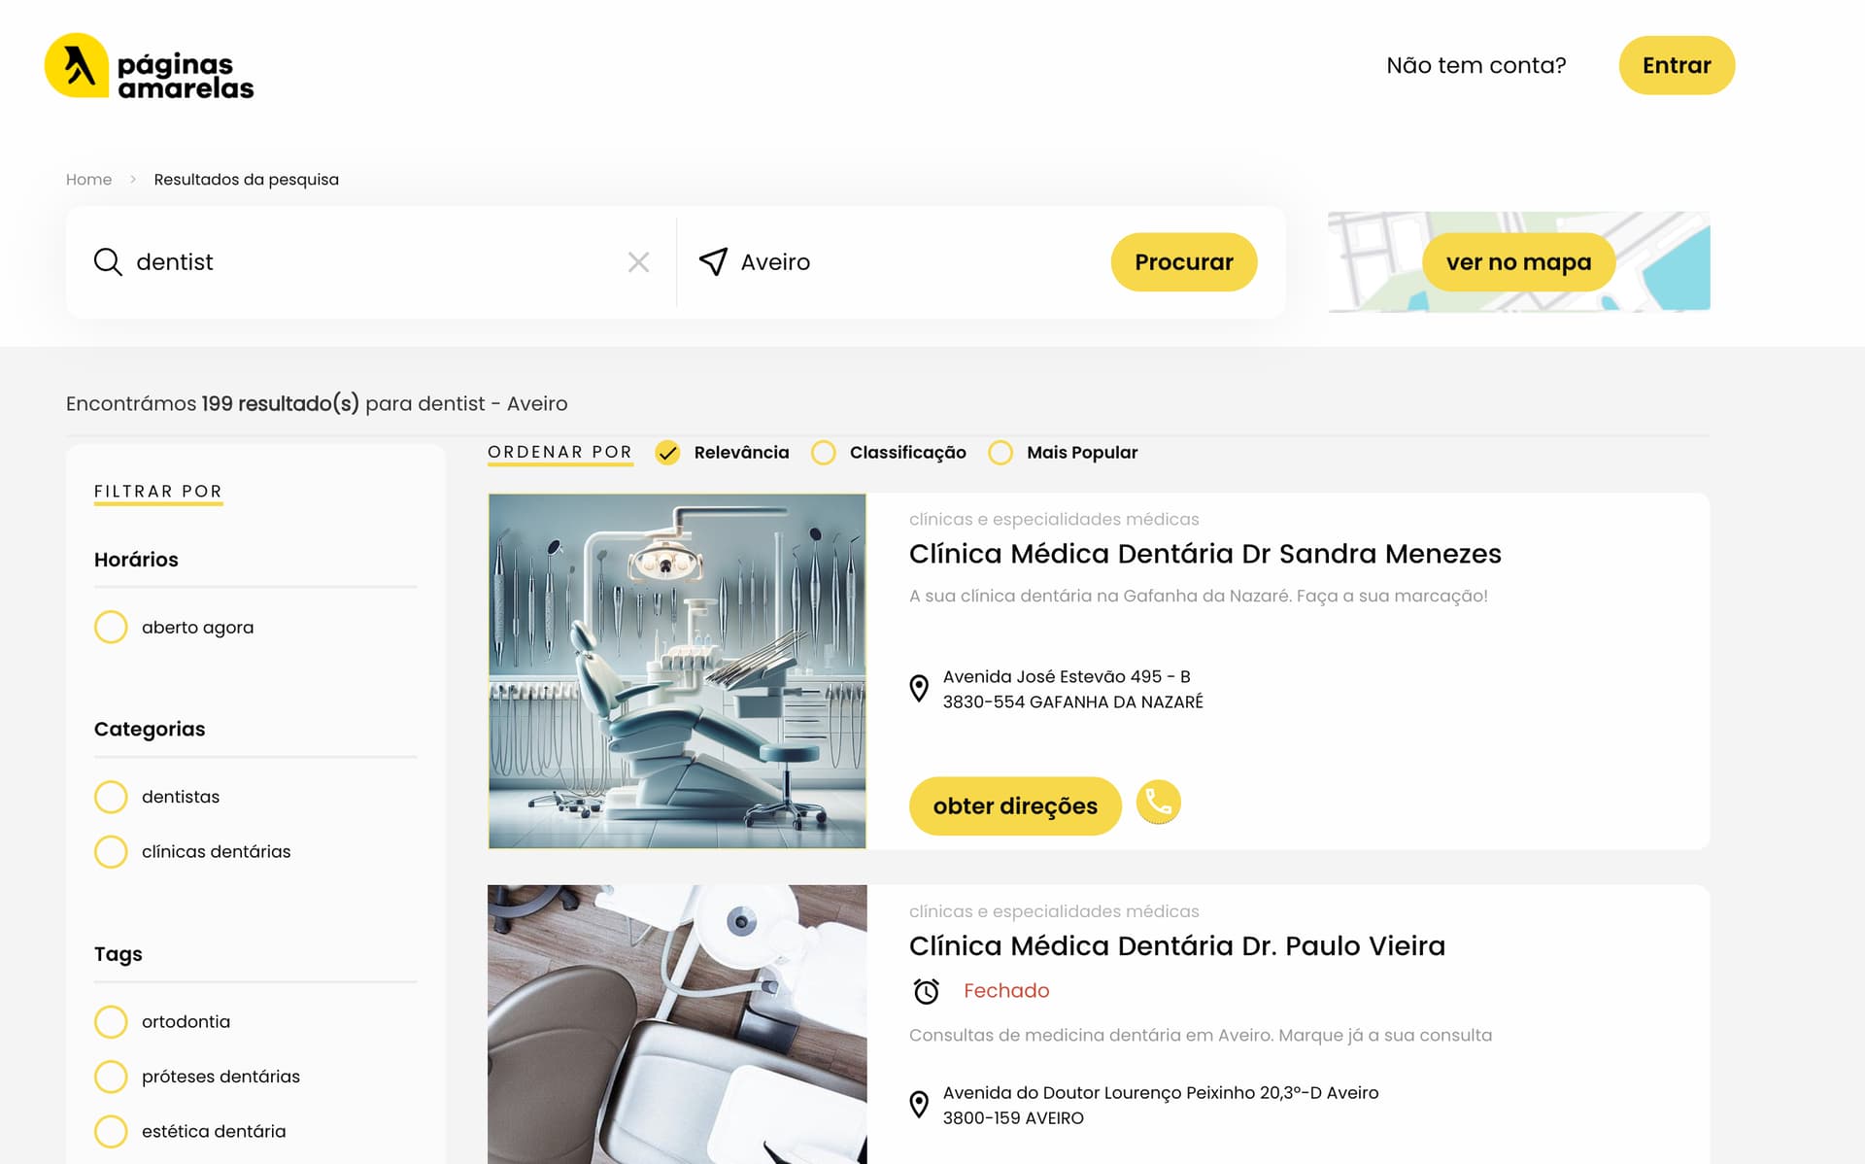This screenshot has height=1164, width=1865.
Task: Clear the dentist search text
Action: [638, 262]
